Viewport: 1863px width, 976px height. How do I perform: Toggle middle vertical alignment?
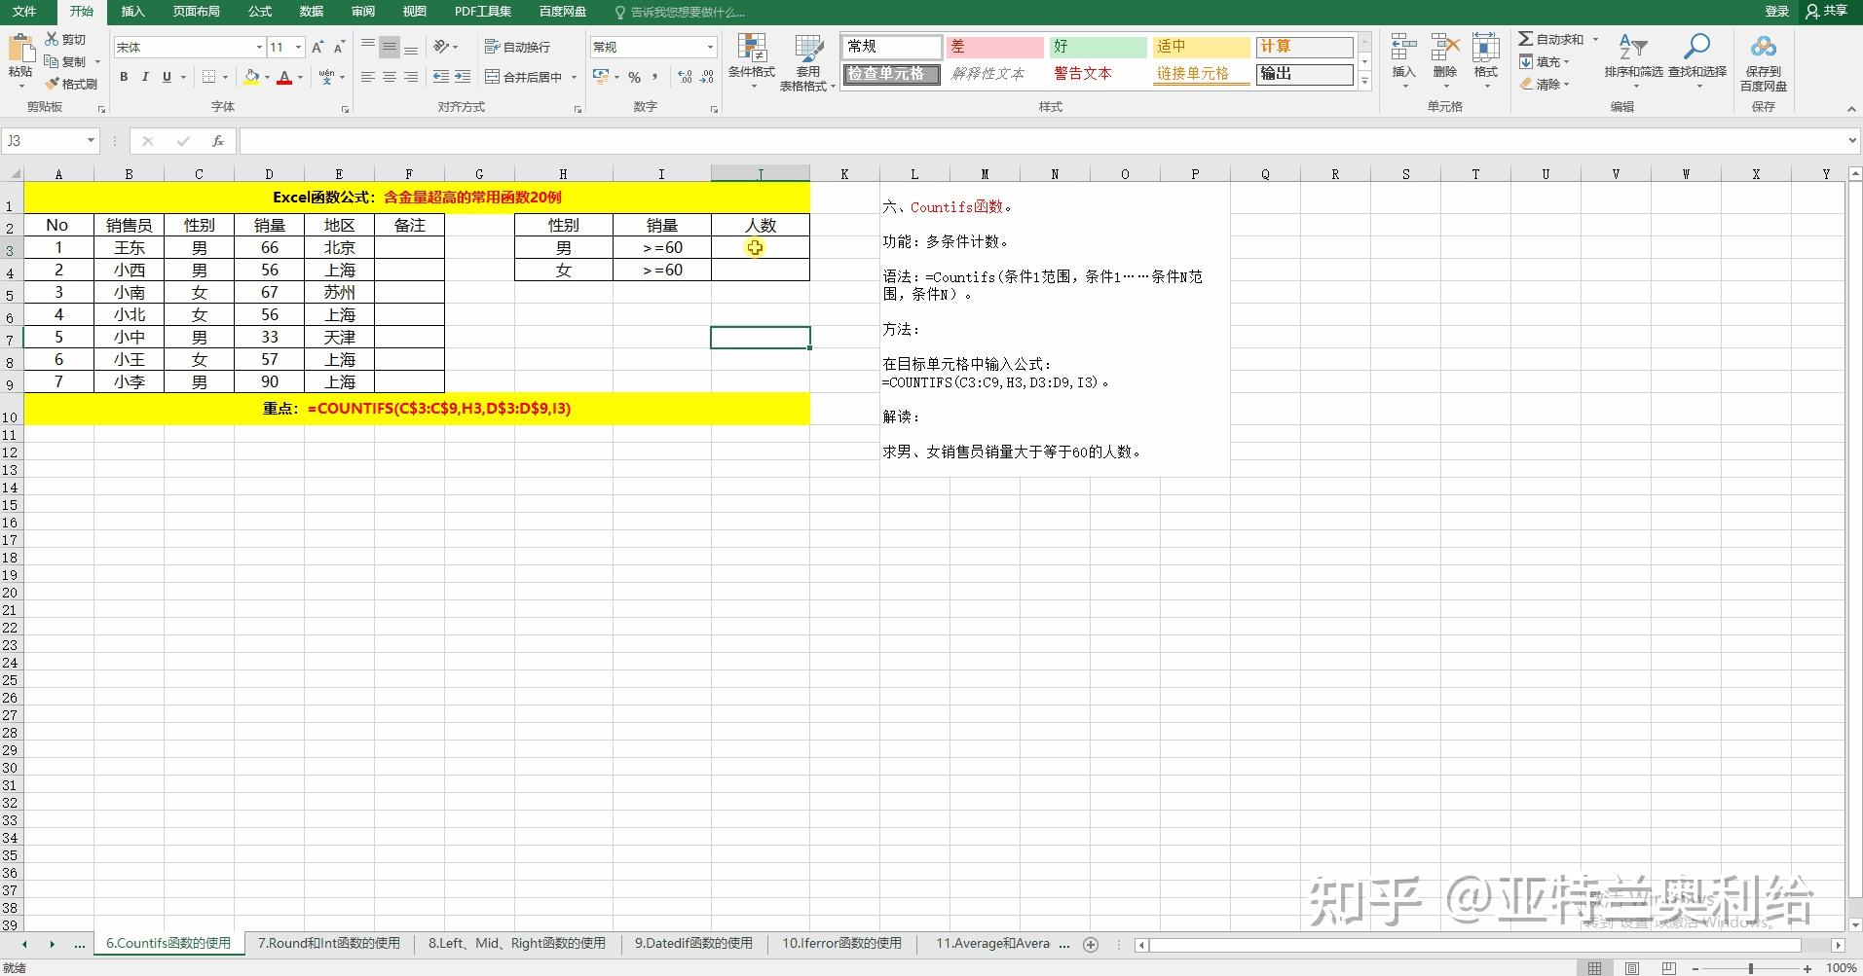click(x=389, y=47)
